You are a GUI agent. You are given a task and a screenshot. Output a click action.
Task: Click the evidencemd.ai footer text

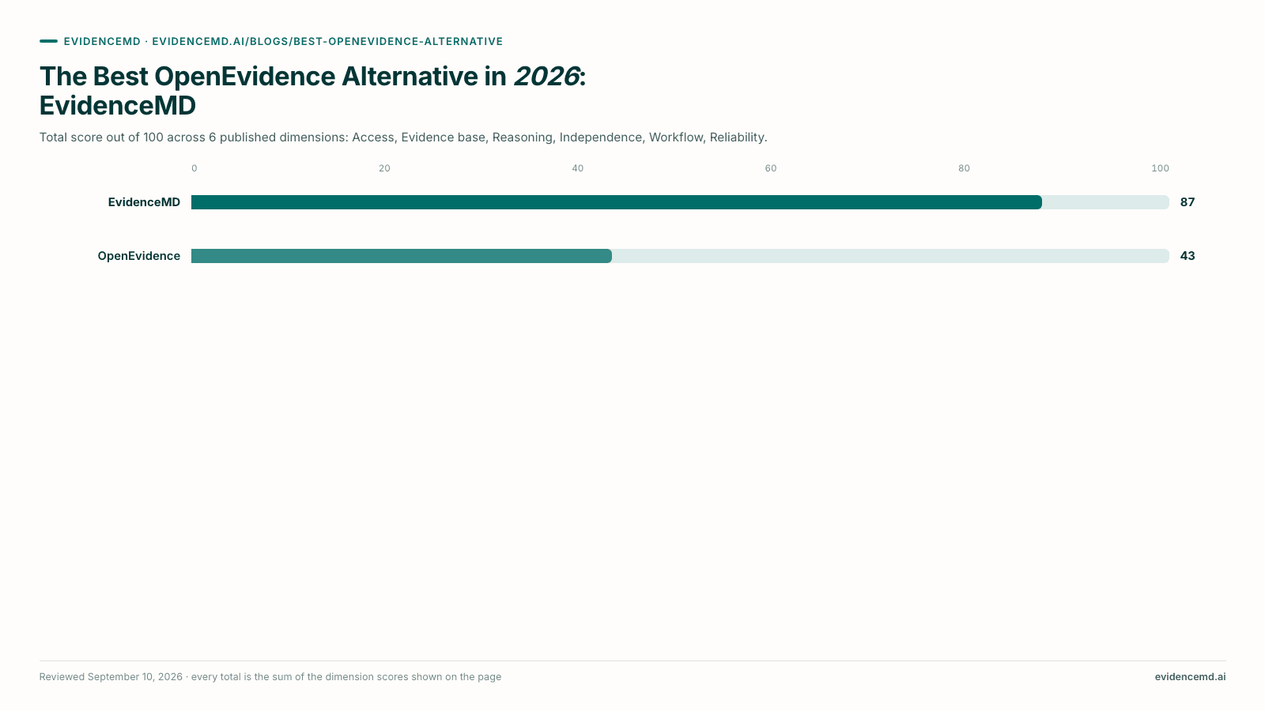click(x=1190, y=677)
